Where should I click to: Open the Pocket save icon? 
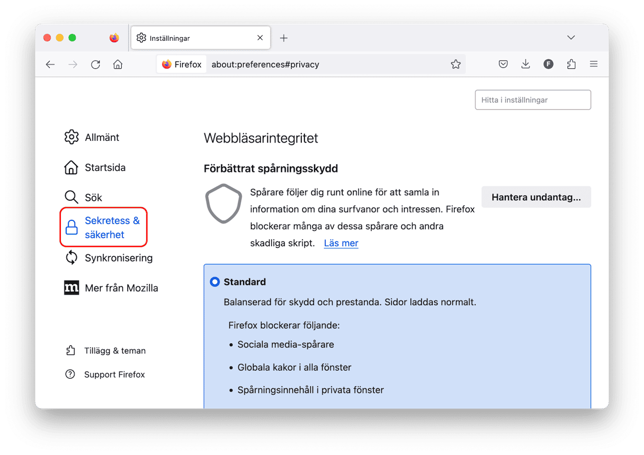click(x=503, y=65)
